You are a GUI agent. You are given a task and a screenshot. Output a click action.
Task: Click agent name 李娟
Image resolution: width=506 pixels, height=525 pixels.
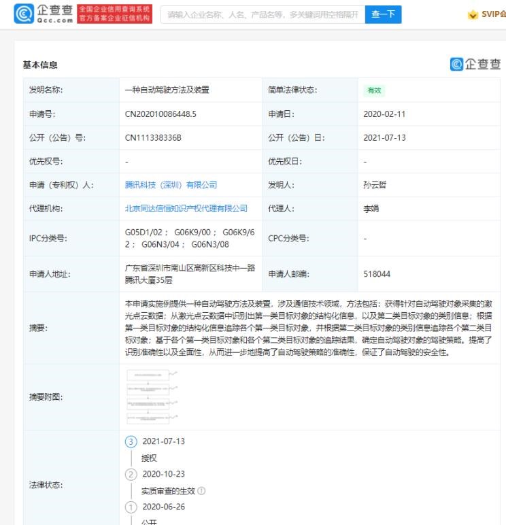click(x=371, y=209)
